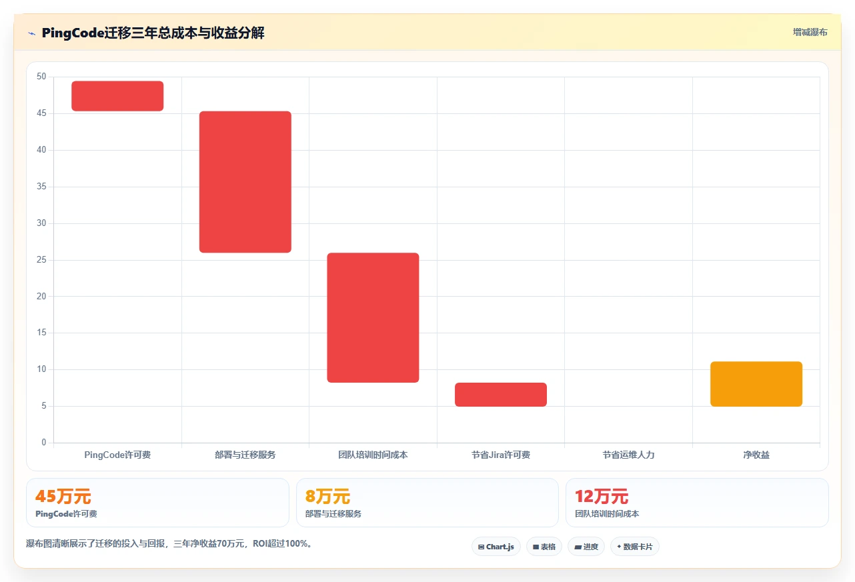Click the y-axis value 5
Screen dimensions: 855x582
44,406
